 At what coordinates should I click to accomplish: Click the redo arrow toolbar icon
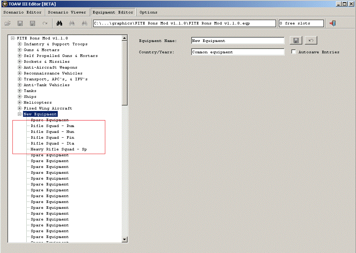point(45,23)
